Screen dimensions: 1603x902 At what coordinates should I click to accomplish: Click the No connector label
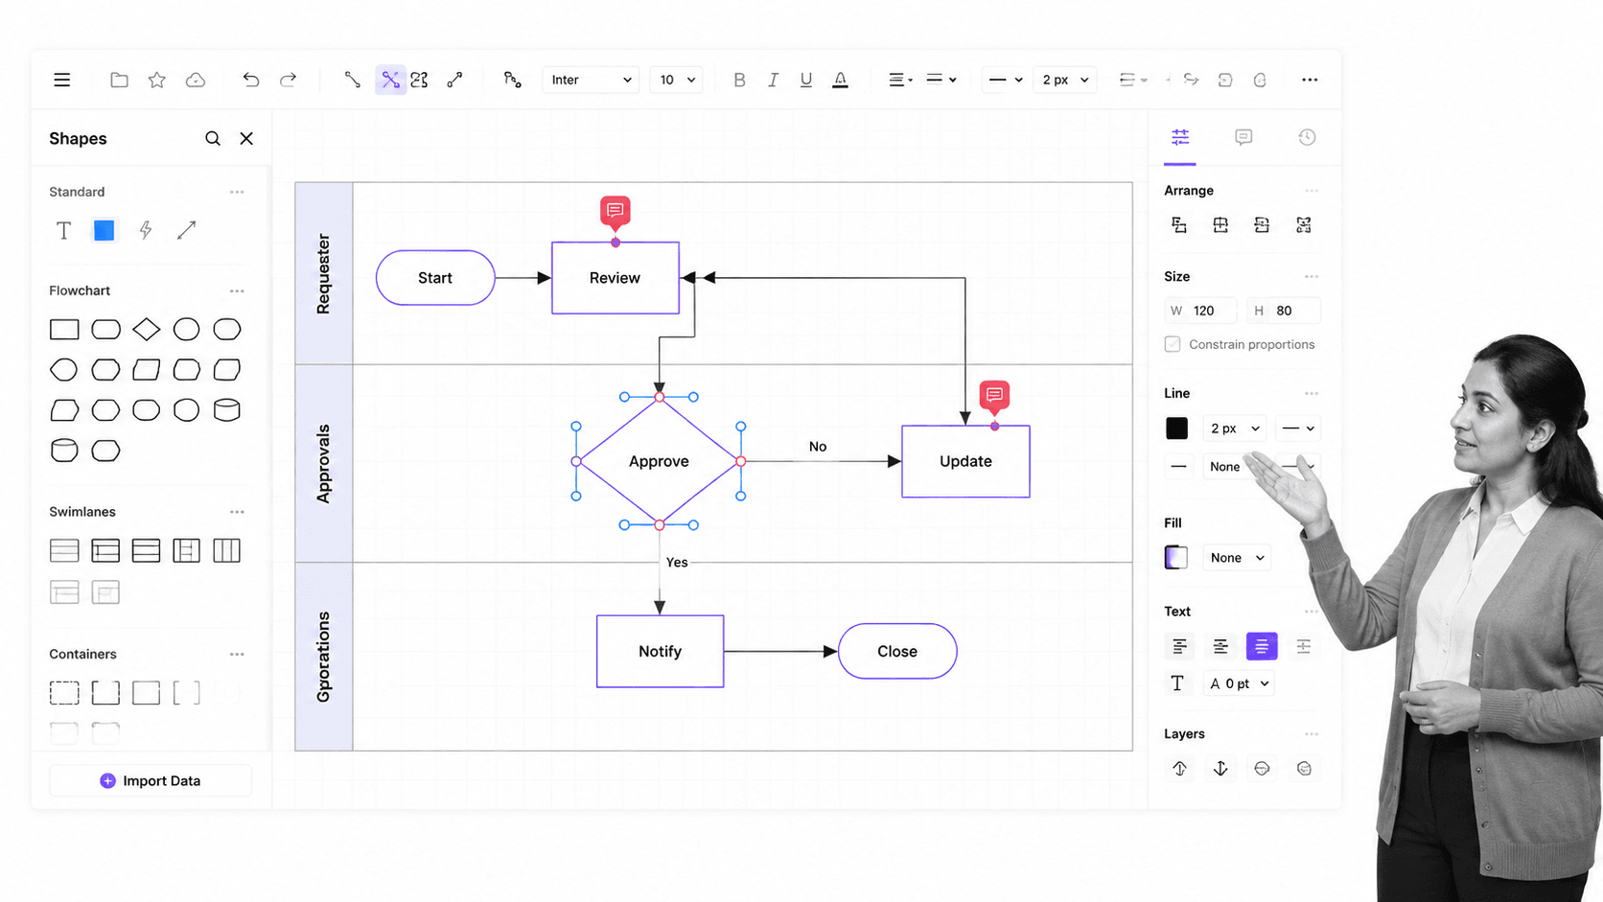[x=818, y=447]
